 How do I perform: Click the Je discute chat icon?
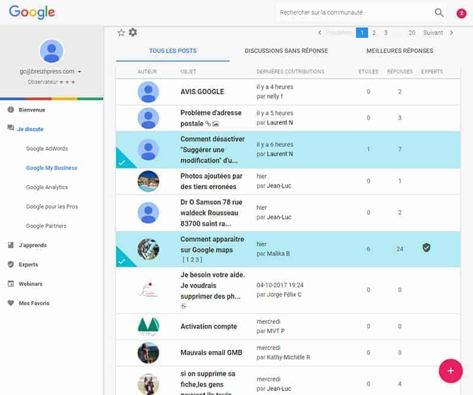(x=11, y=128)
